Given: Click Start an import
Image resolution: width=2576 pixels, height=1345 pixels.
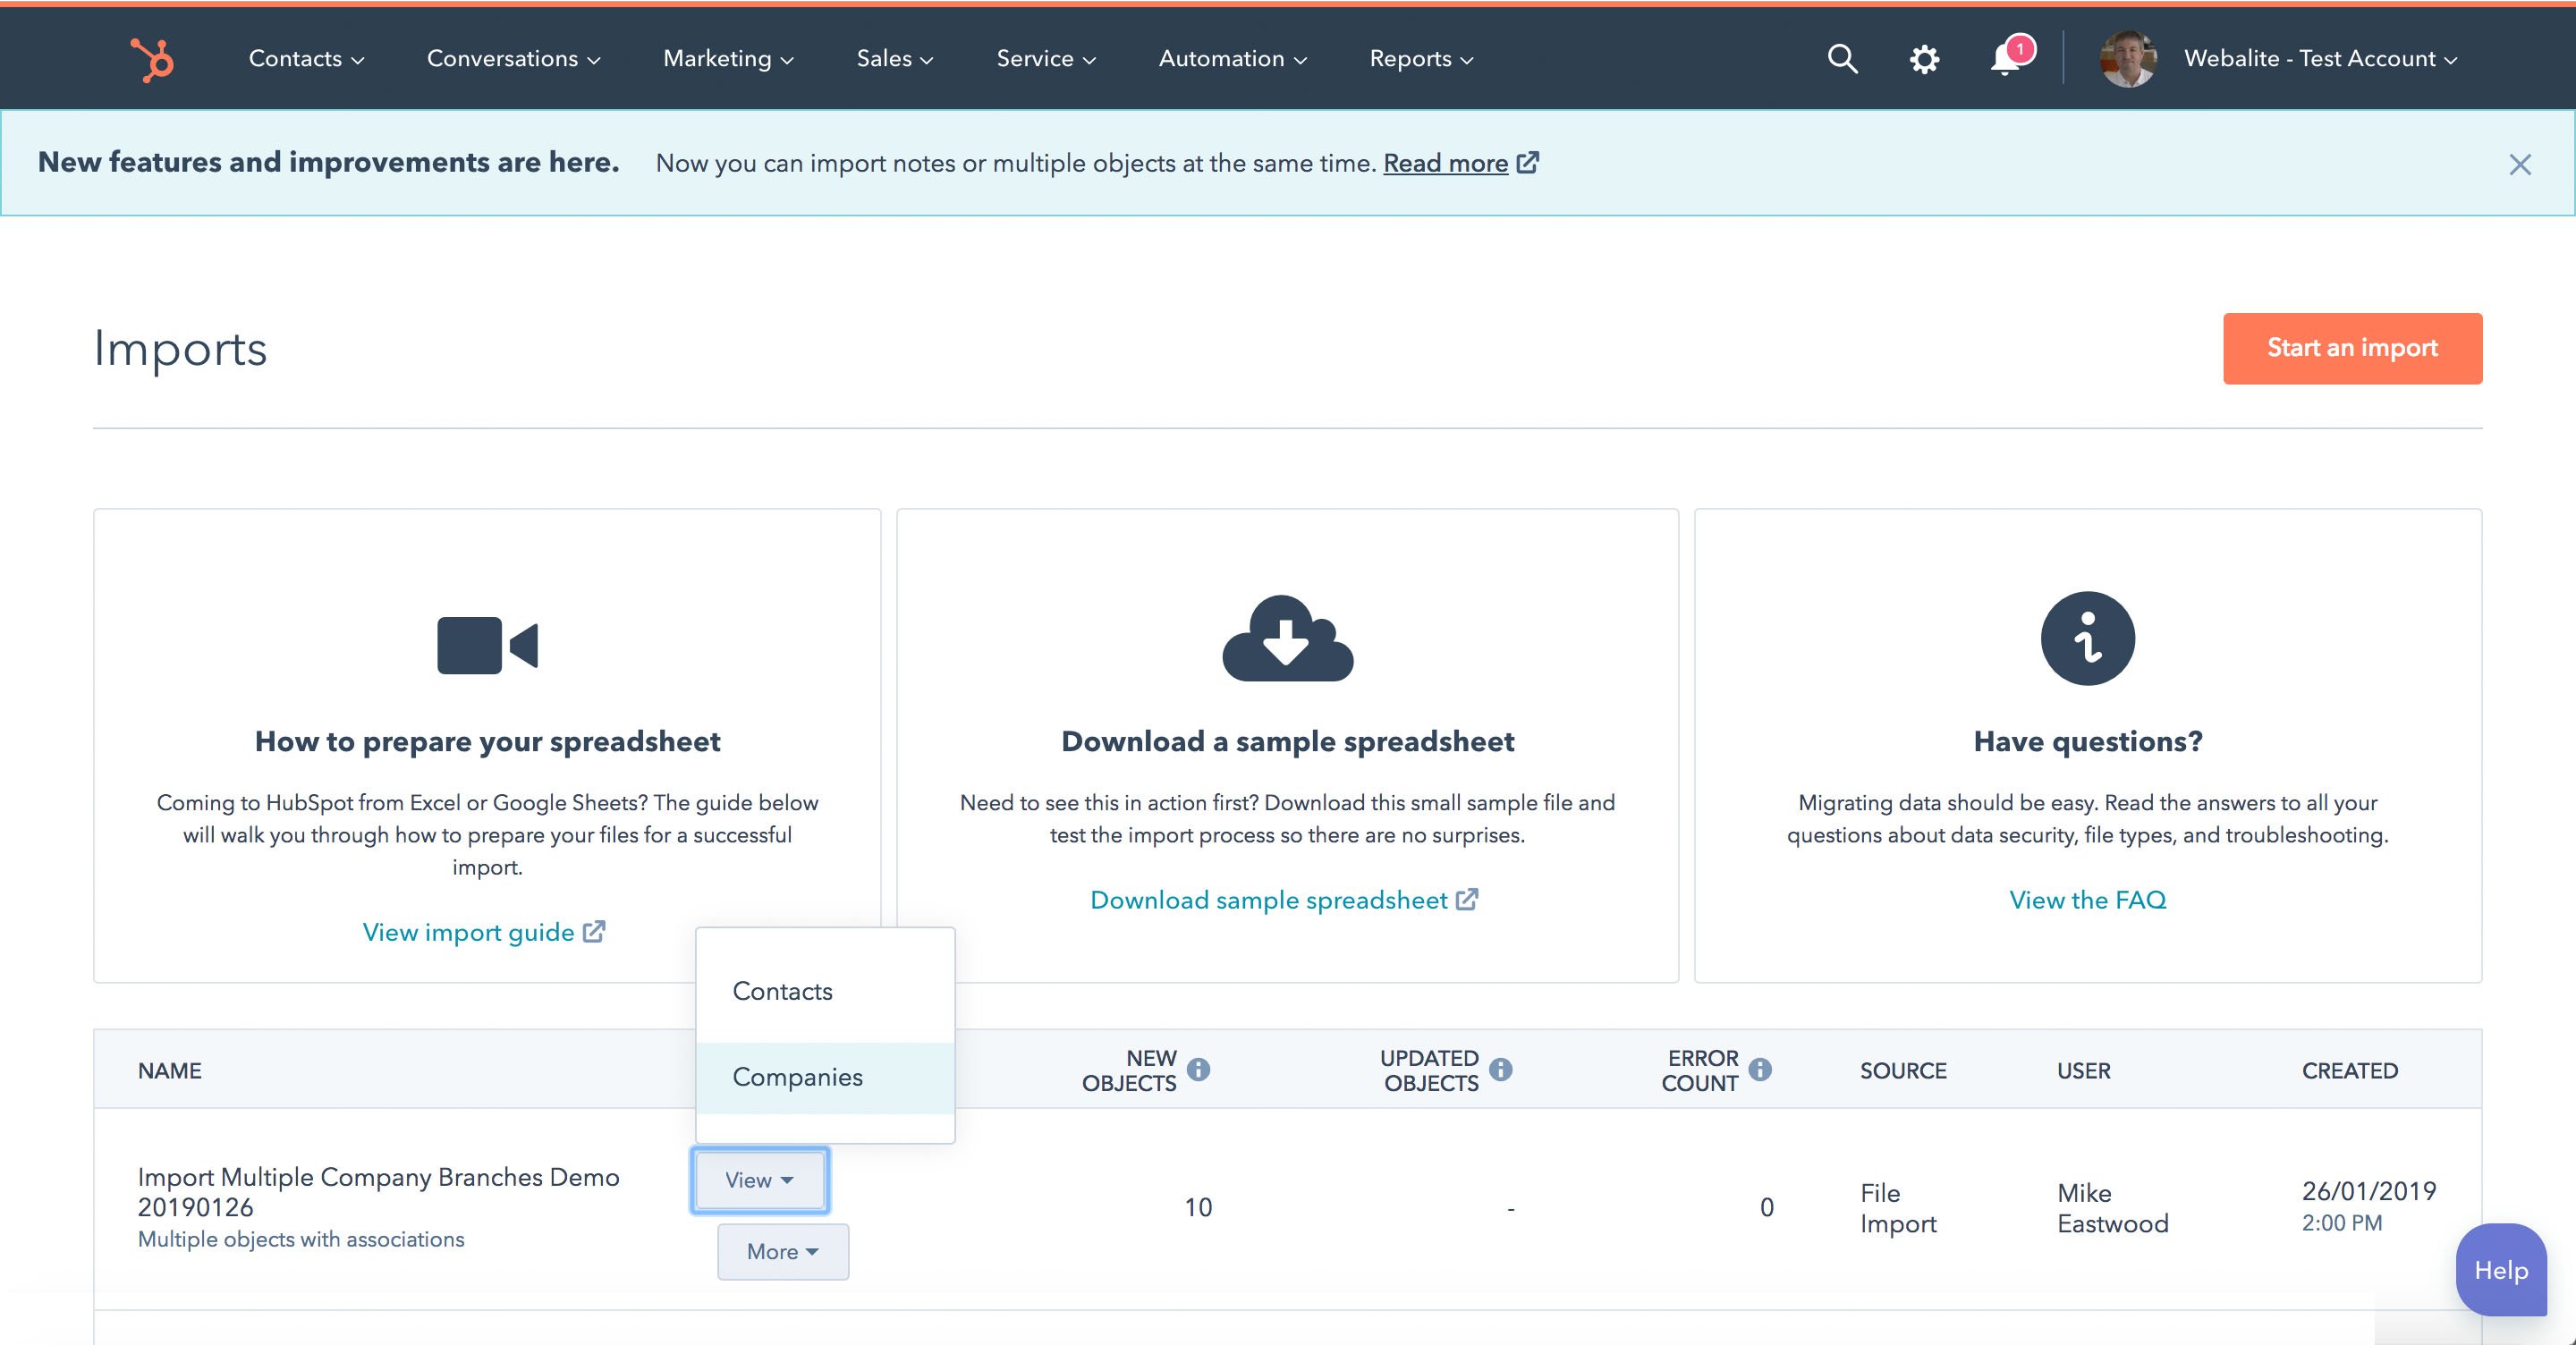Looking at the screenshot, I should tap(2352, 348).
